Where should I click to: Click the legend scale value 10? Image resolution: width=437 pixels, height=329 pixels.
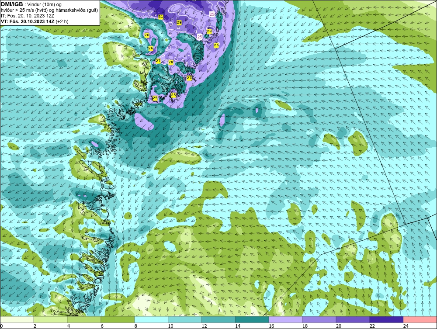(x=170, y=326)
